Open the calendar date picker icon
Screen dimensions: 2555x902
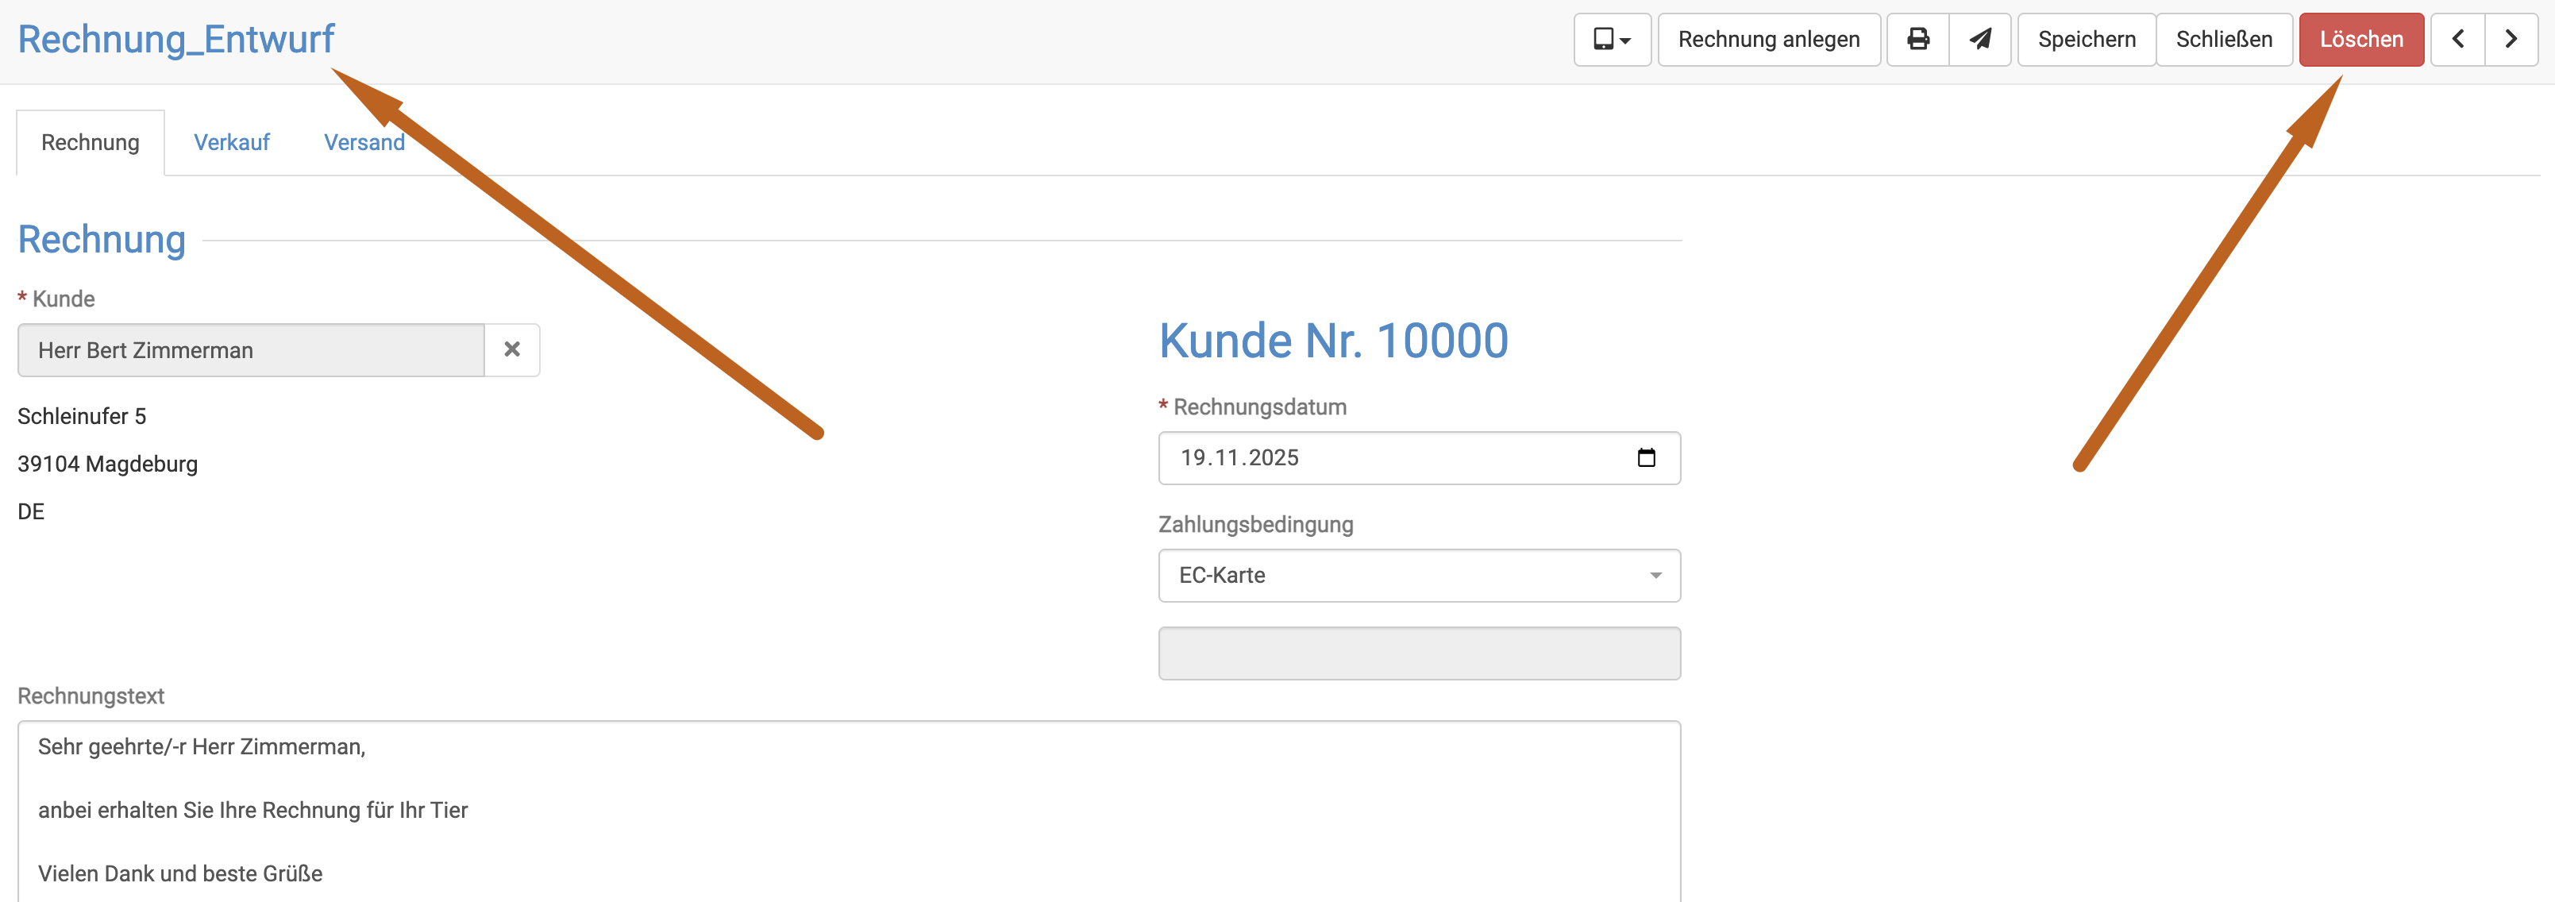point(1645,457)
